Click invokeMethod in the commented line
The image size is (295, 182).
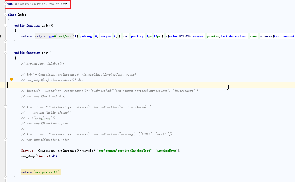(100, 91)
